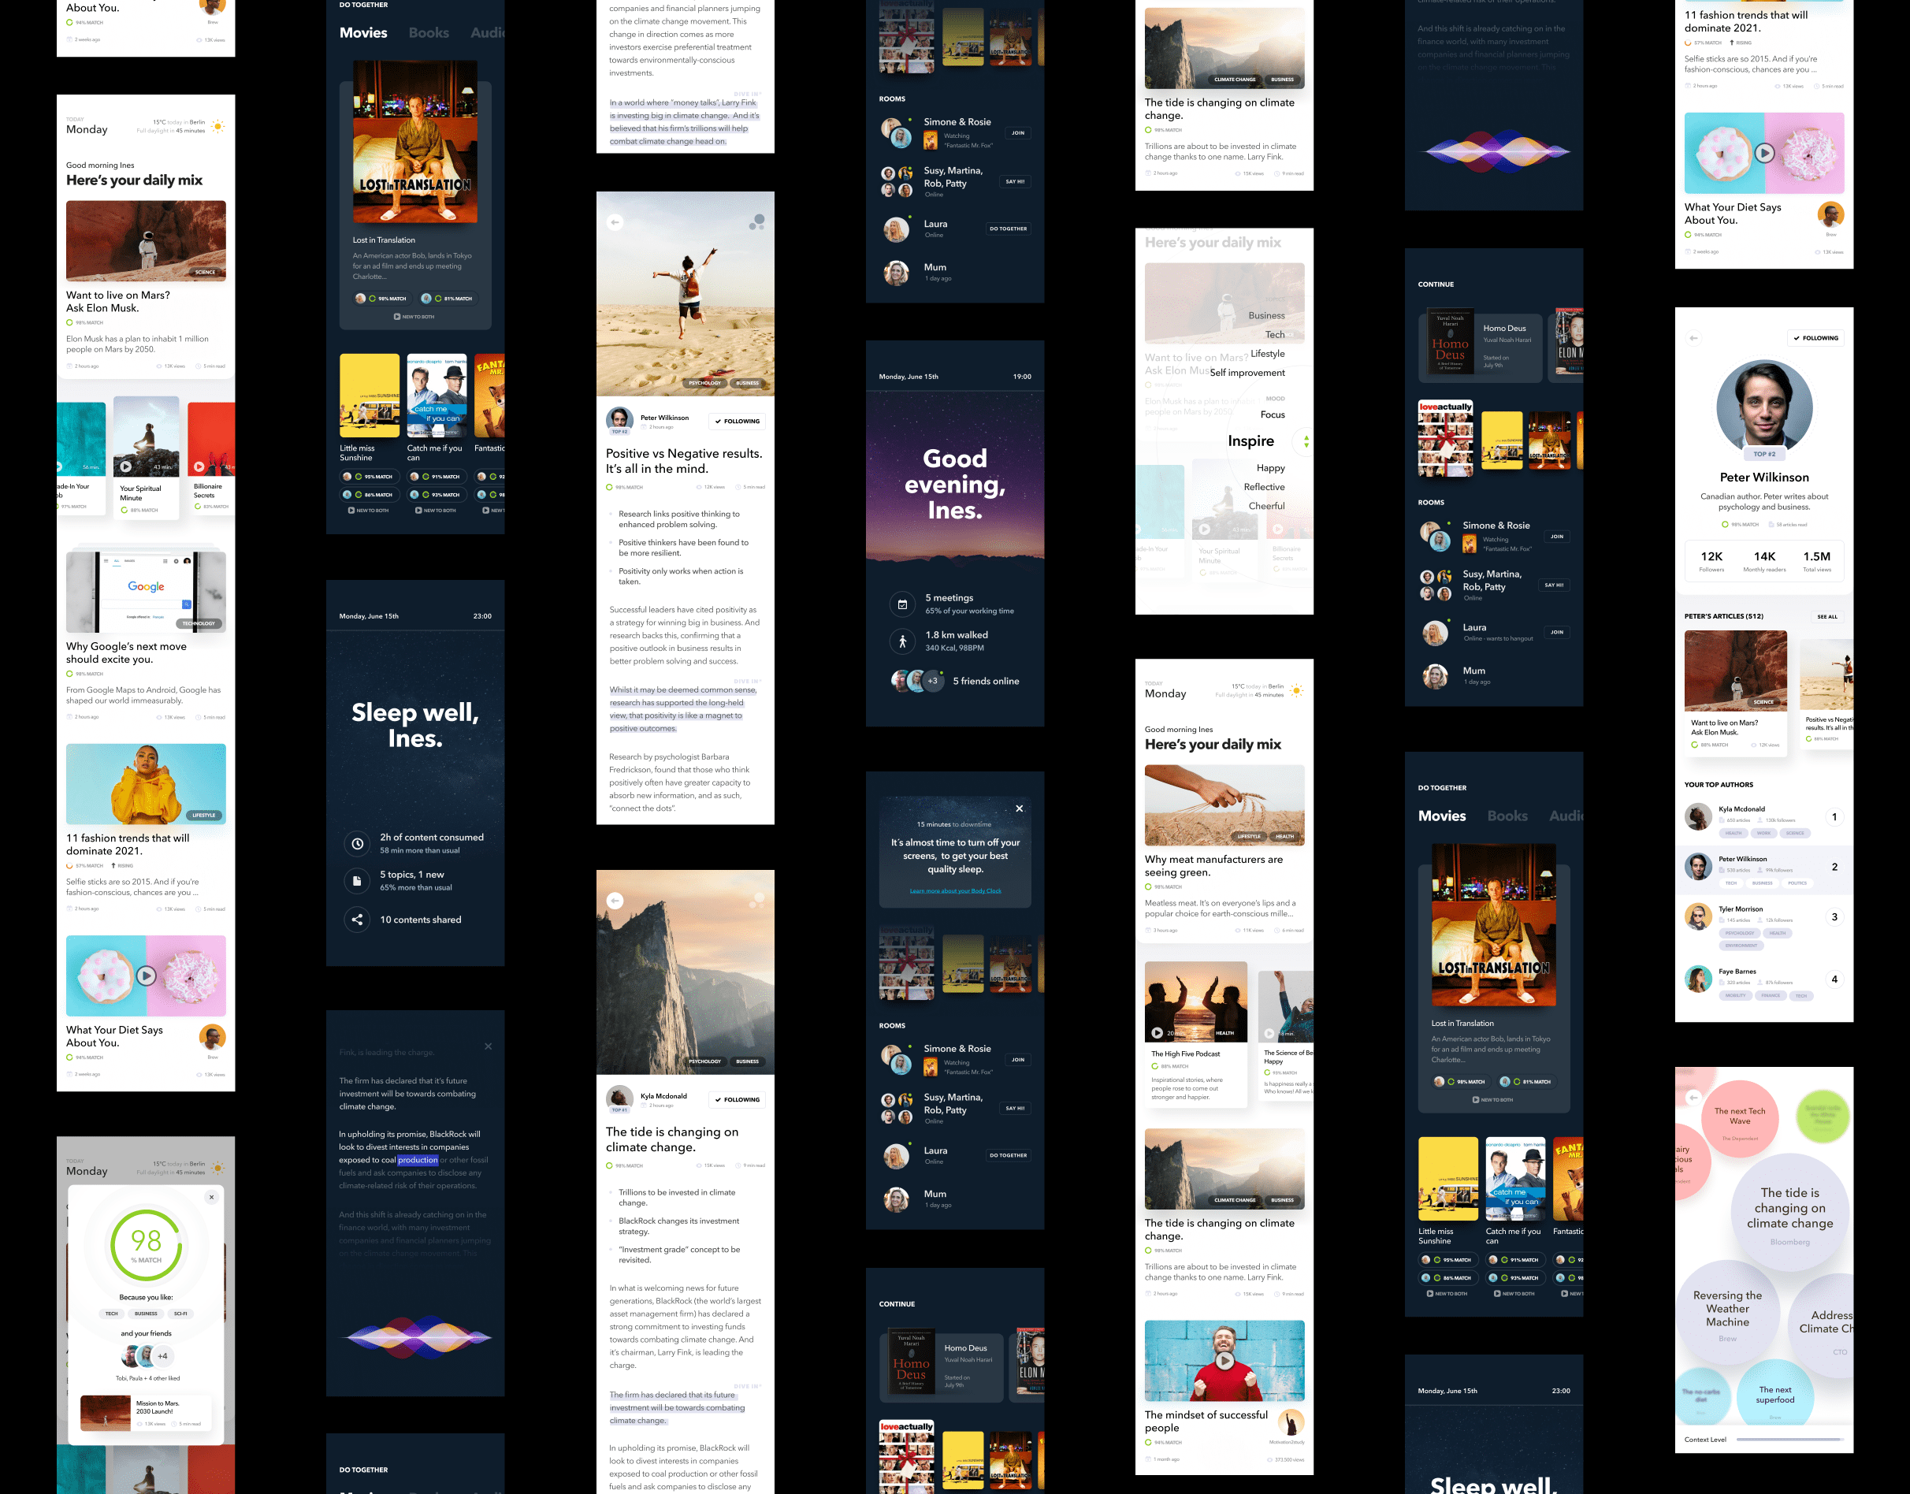Image resolution: width=1910 pixels, height=1494 pixels.
Task: Open 'The next Tech Wave' bubble
Action: coord(1740,1119)
